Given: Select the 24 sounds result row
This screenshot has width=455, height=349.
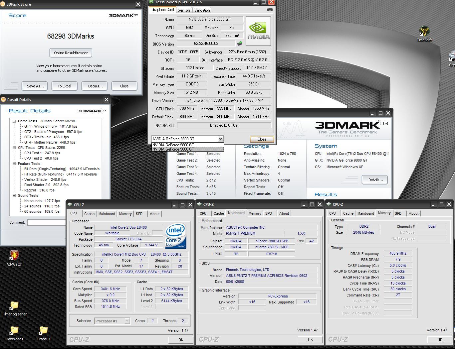Looking at the screenshot, I should 42,206.
